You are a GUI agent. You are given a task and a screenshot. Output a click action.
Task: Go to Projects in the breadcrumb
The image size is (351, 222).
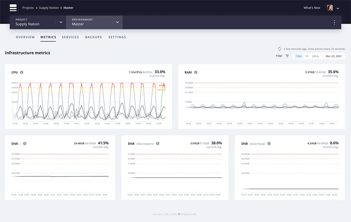pos(28,8)
